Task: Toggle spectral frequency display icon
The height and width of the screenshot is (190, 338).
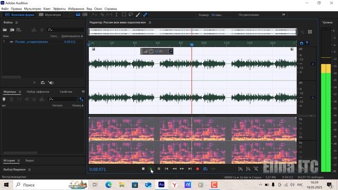Action: coord(78,15)
